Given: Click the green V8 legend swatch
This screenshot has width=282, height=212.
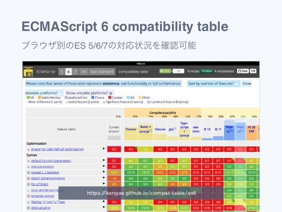Looking at the screenshot, I should (x=28, y=97).
